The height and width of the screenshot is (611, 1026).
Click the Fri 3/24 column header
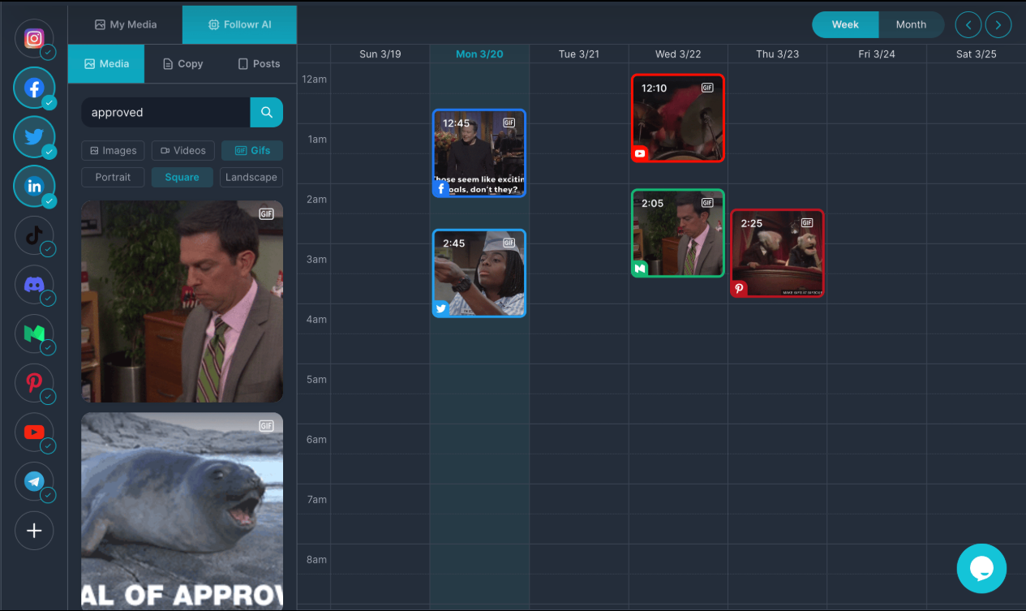coord(877,54)
